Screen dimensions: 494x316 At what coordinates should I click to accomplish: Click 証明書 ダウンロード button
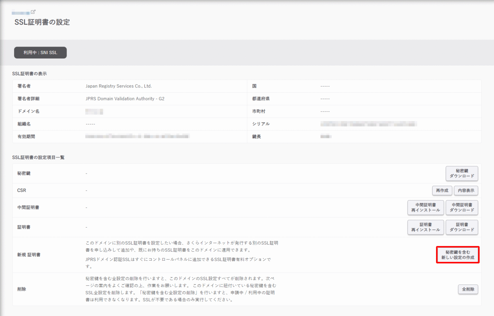point(462,227)
